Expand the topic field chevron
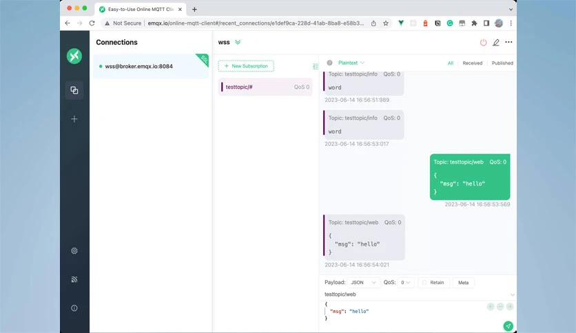 pyautogui.click(x=512, y=294)
